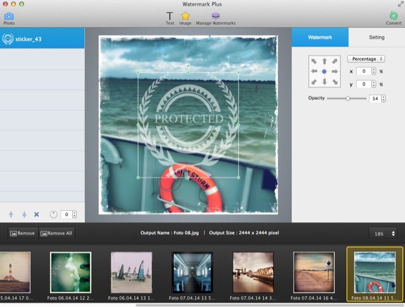Screen dimensions: 405x307
Task: Select thumbnail Foto 06.04.14 12 2...
Action: (x=70, y=272)
